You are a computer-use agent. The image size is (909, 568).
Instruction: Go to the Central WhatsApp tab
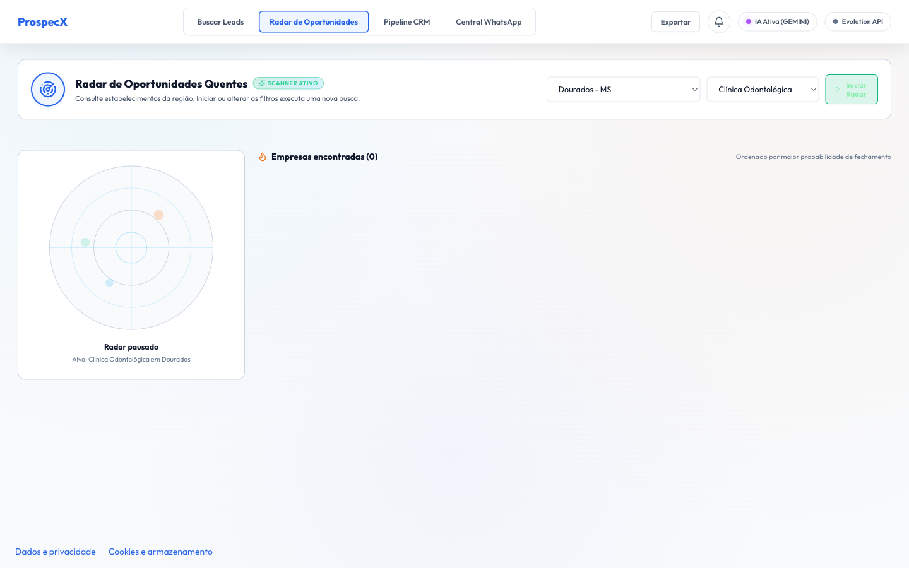(x=489, y=22)
